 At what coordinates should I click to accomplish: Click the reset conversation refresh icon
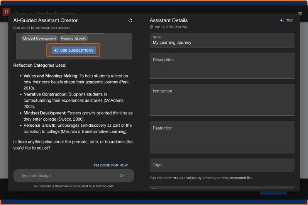click(x=130, y=20)
